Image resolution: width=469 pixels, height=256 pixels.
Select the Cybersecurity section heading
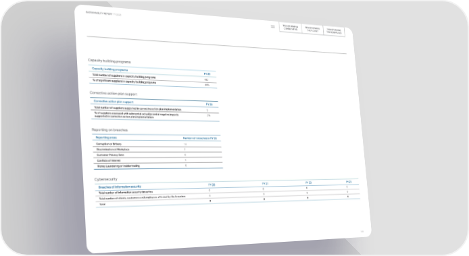click(x=106, y=179)
